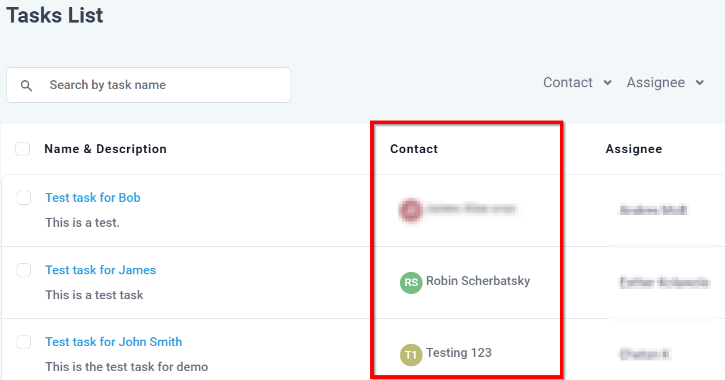The image size is (725, 380).
Task: Click the T1 avatar for Testing 123
Action: (411, 355)
